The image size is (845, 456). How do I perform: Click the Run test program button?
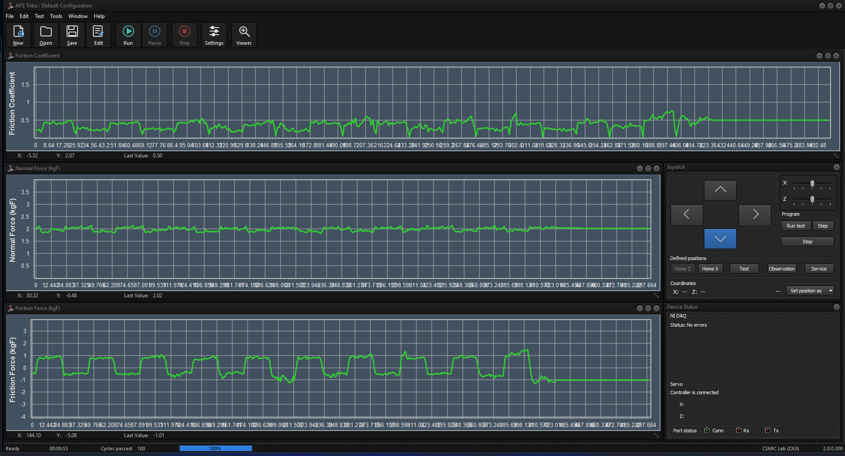coord(795,225)
